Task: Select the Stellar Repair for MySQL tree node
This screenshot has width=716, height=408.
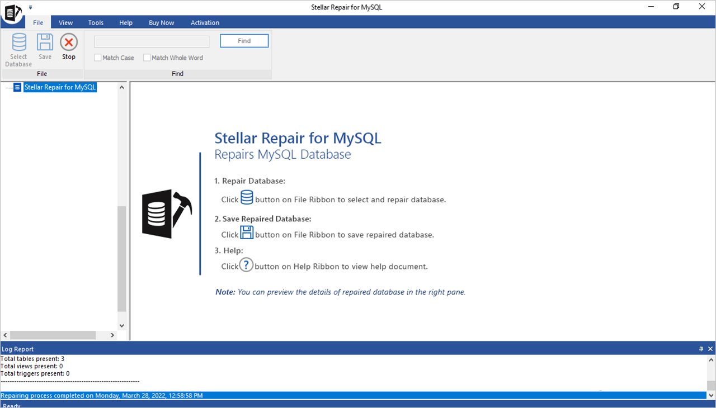Action: pyautogui.click(x=60, y=87)
